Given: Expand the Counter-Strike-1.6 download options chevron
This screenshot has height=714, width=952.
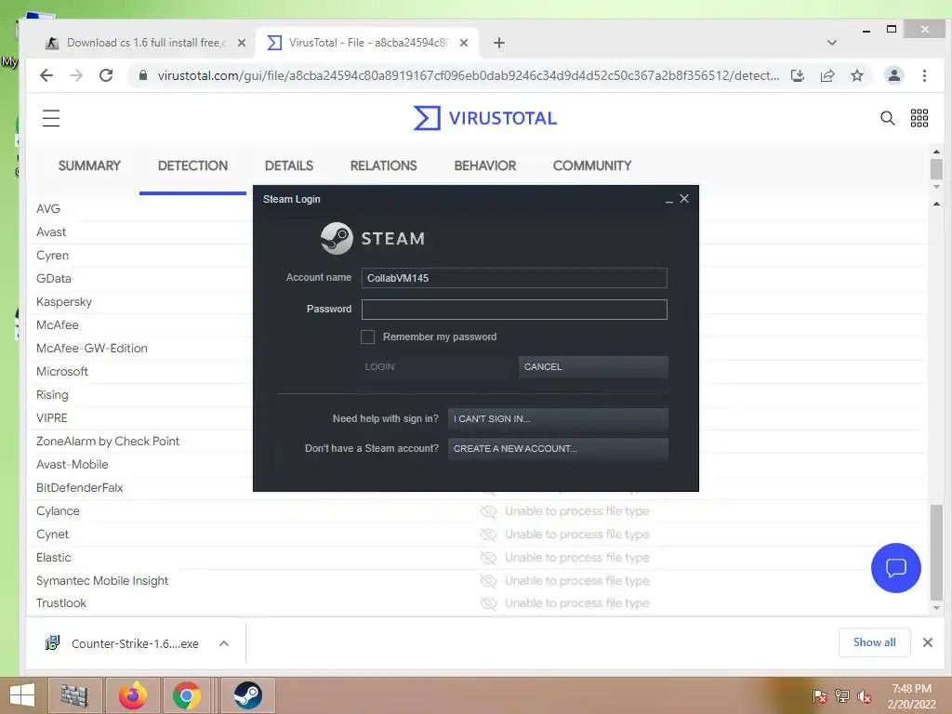Looking at the screenshot, I should [224, 643].
